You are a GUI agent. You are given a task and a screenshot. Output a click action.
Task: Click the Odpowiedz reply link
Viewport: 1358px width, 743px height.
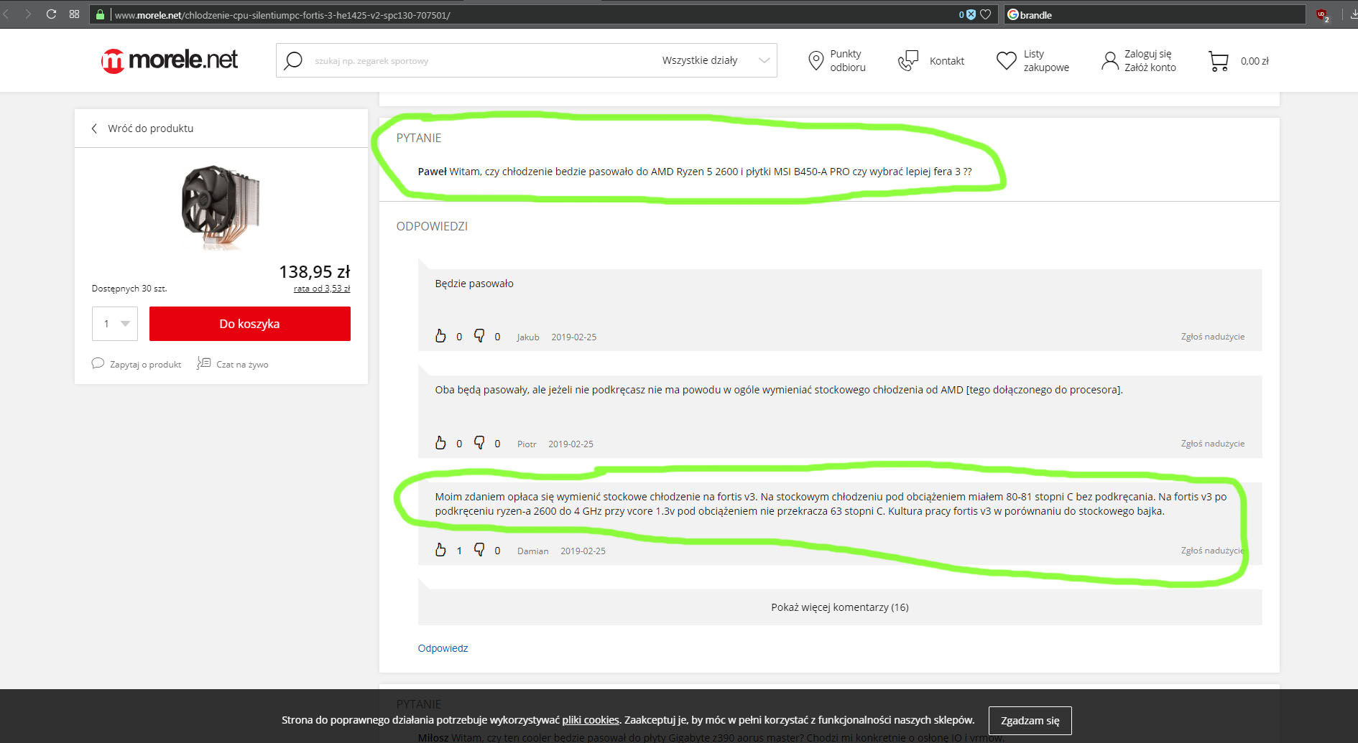point(443,648)
